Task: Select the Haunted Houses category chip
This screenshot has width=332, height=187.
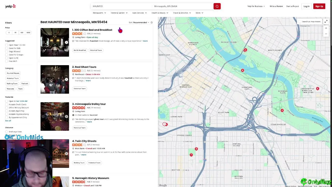Action: pos(13,73)
